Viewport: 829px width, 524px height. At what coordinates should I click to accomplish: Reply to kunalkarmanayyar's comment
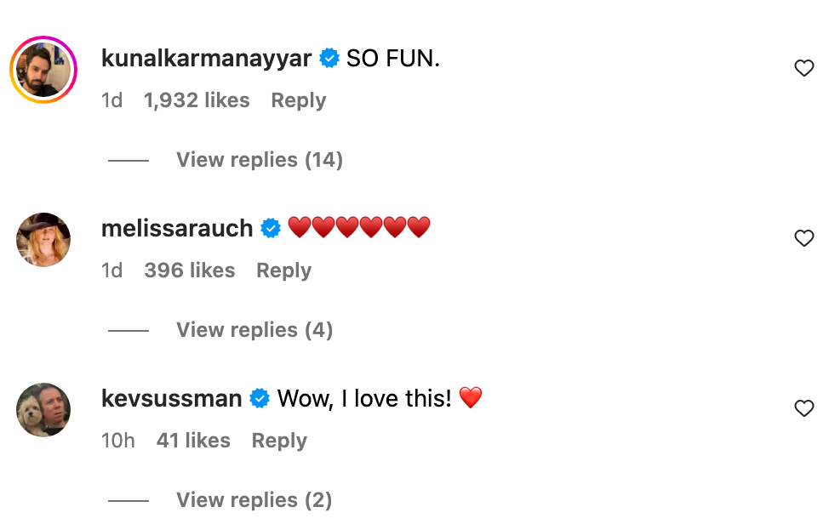[298, 100]
